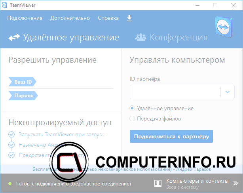Click the Пароль label

pos(23,96)
